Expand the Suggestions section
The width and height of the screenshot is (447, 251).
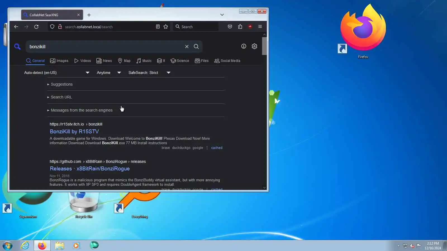pos(135,84)
